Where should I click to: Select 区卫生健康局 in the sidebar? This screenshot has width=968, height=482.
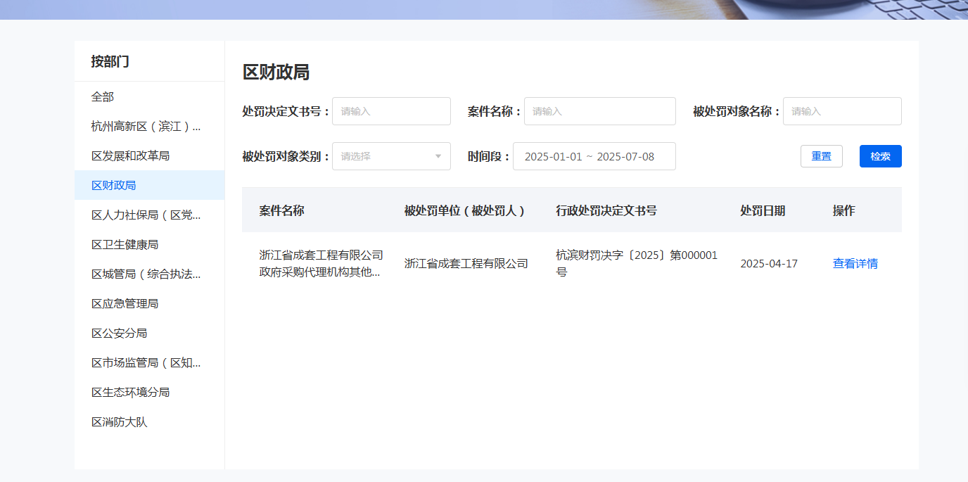(125, 245)
